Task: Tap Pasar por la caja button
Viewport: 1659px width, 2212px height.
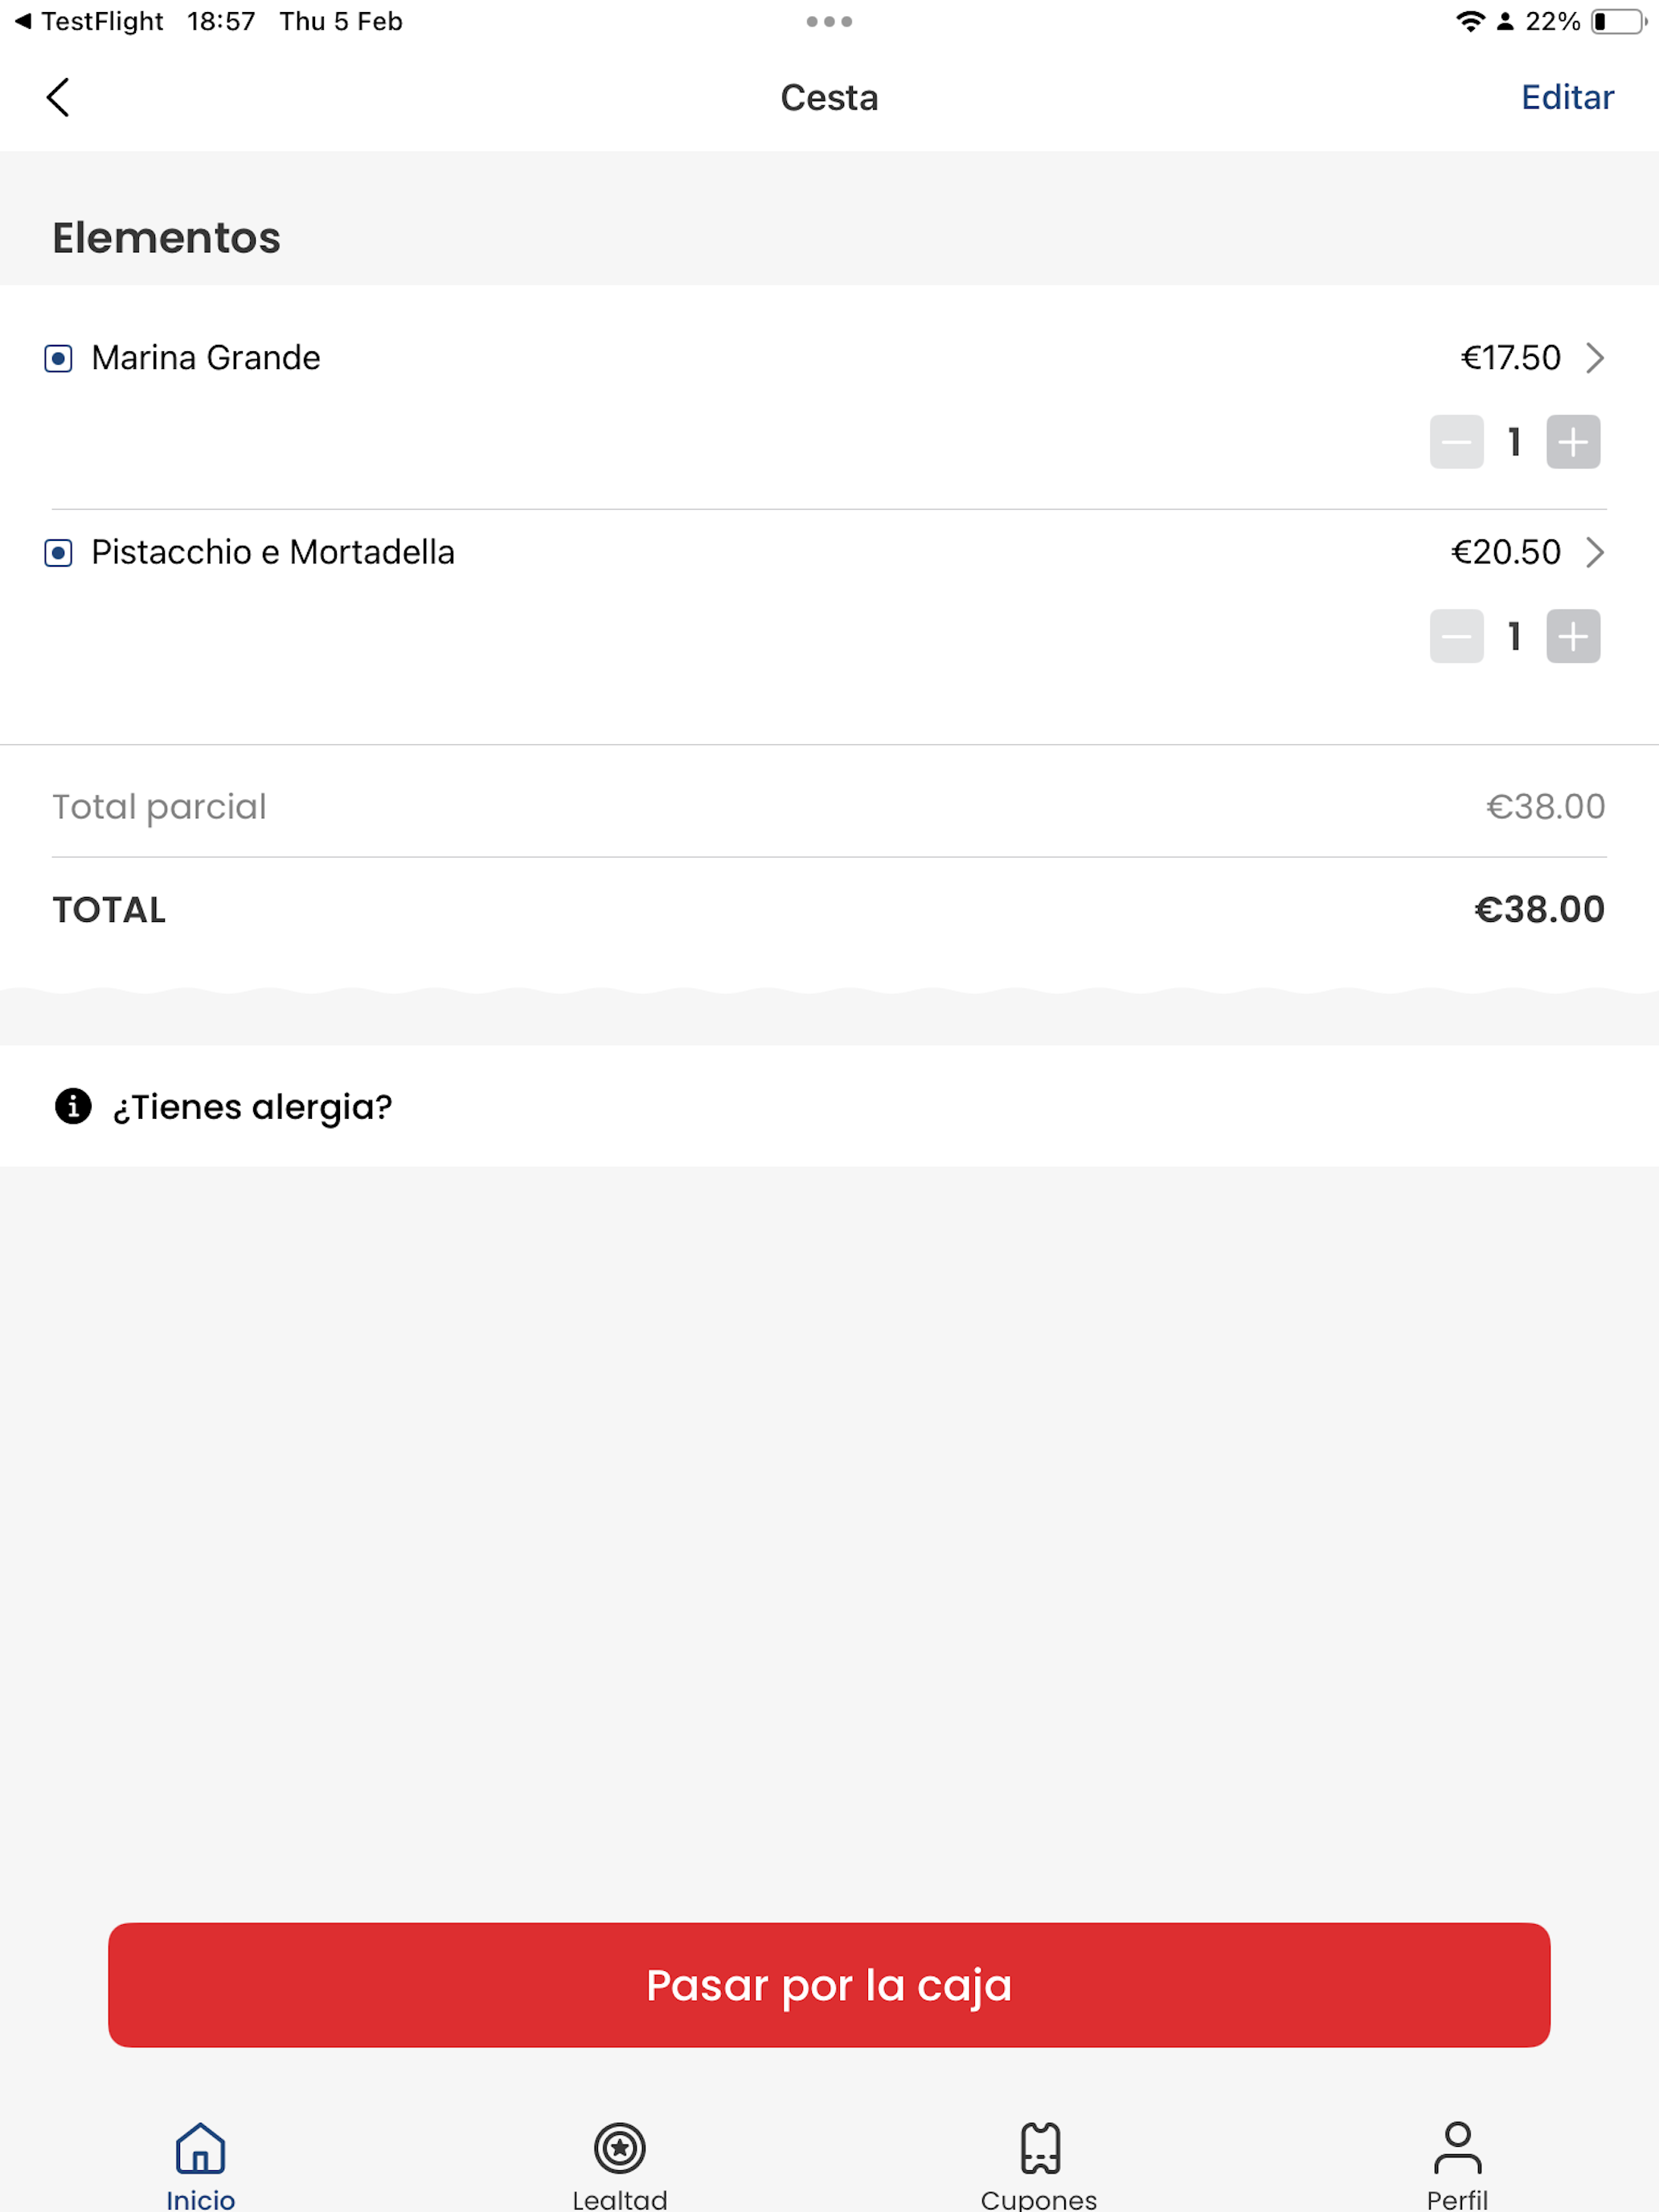Action: pos(829,1984)
